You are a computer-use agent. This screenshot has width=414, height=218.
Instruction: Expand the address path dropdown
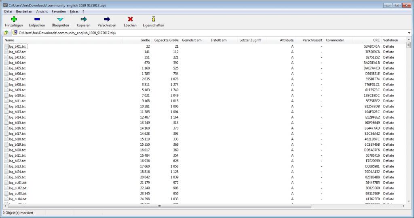click(409, 33)
